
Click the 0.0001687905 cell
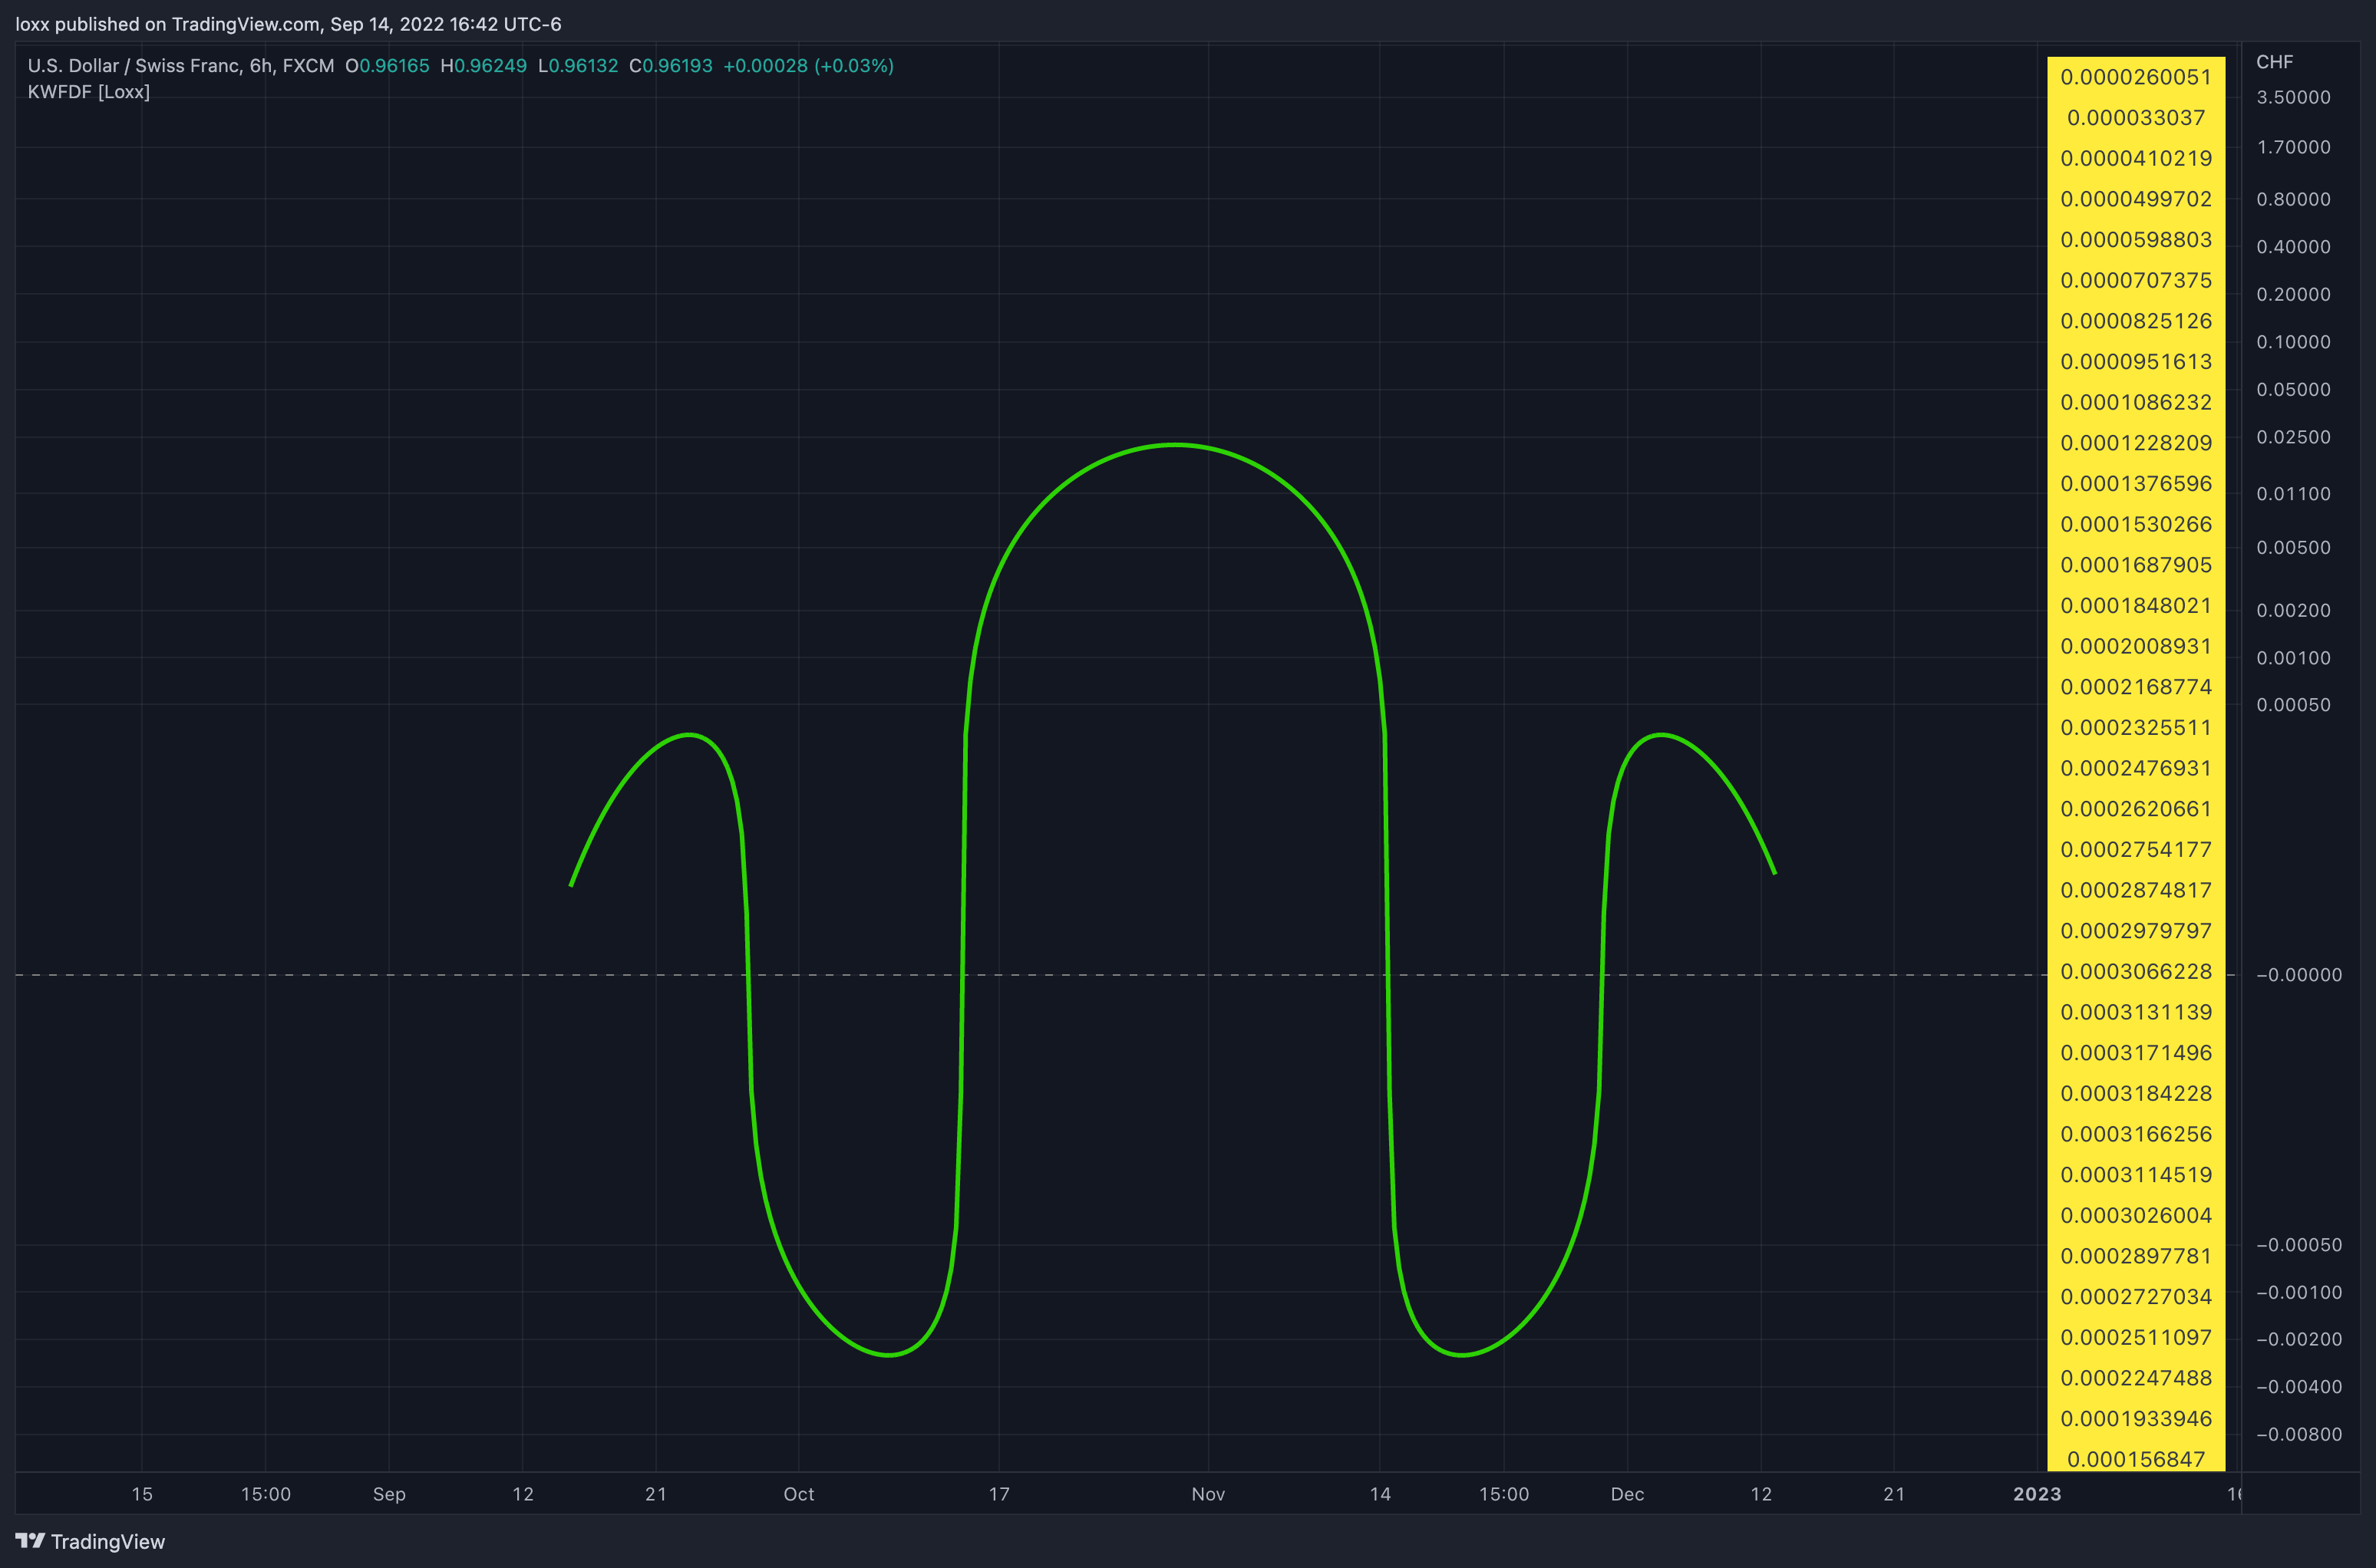coord(2136,565)
